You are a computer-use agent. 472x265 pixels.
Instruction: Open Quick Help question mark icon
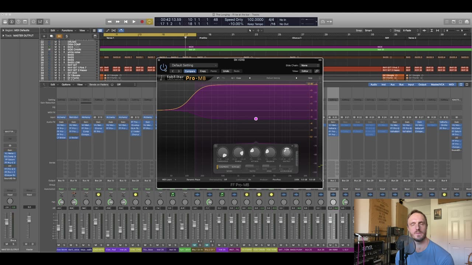pyautogui.click(x=18, y=22)
